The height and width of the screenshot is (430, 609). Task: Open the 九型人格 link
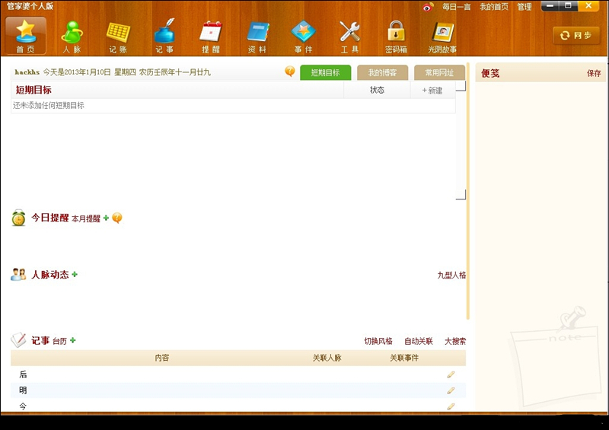pos(451,275)
